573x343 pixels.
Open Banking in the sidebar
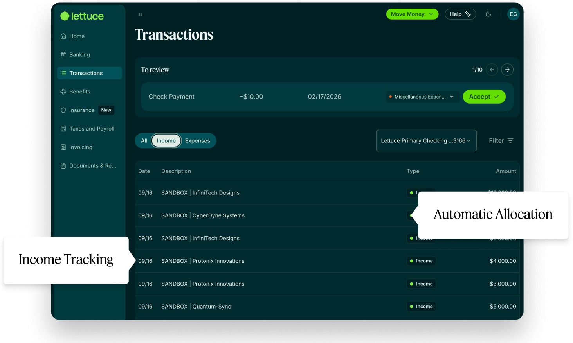tap(90, 54)
